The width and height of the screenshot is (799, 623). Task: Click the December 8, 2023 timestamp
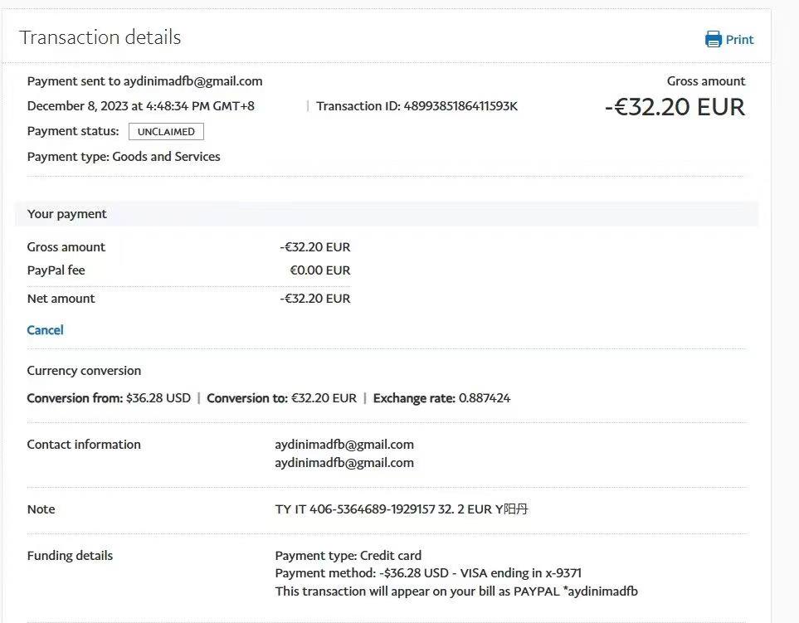(140, 106)
